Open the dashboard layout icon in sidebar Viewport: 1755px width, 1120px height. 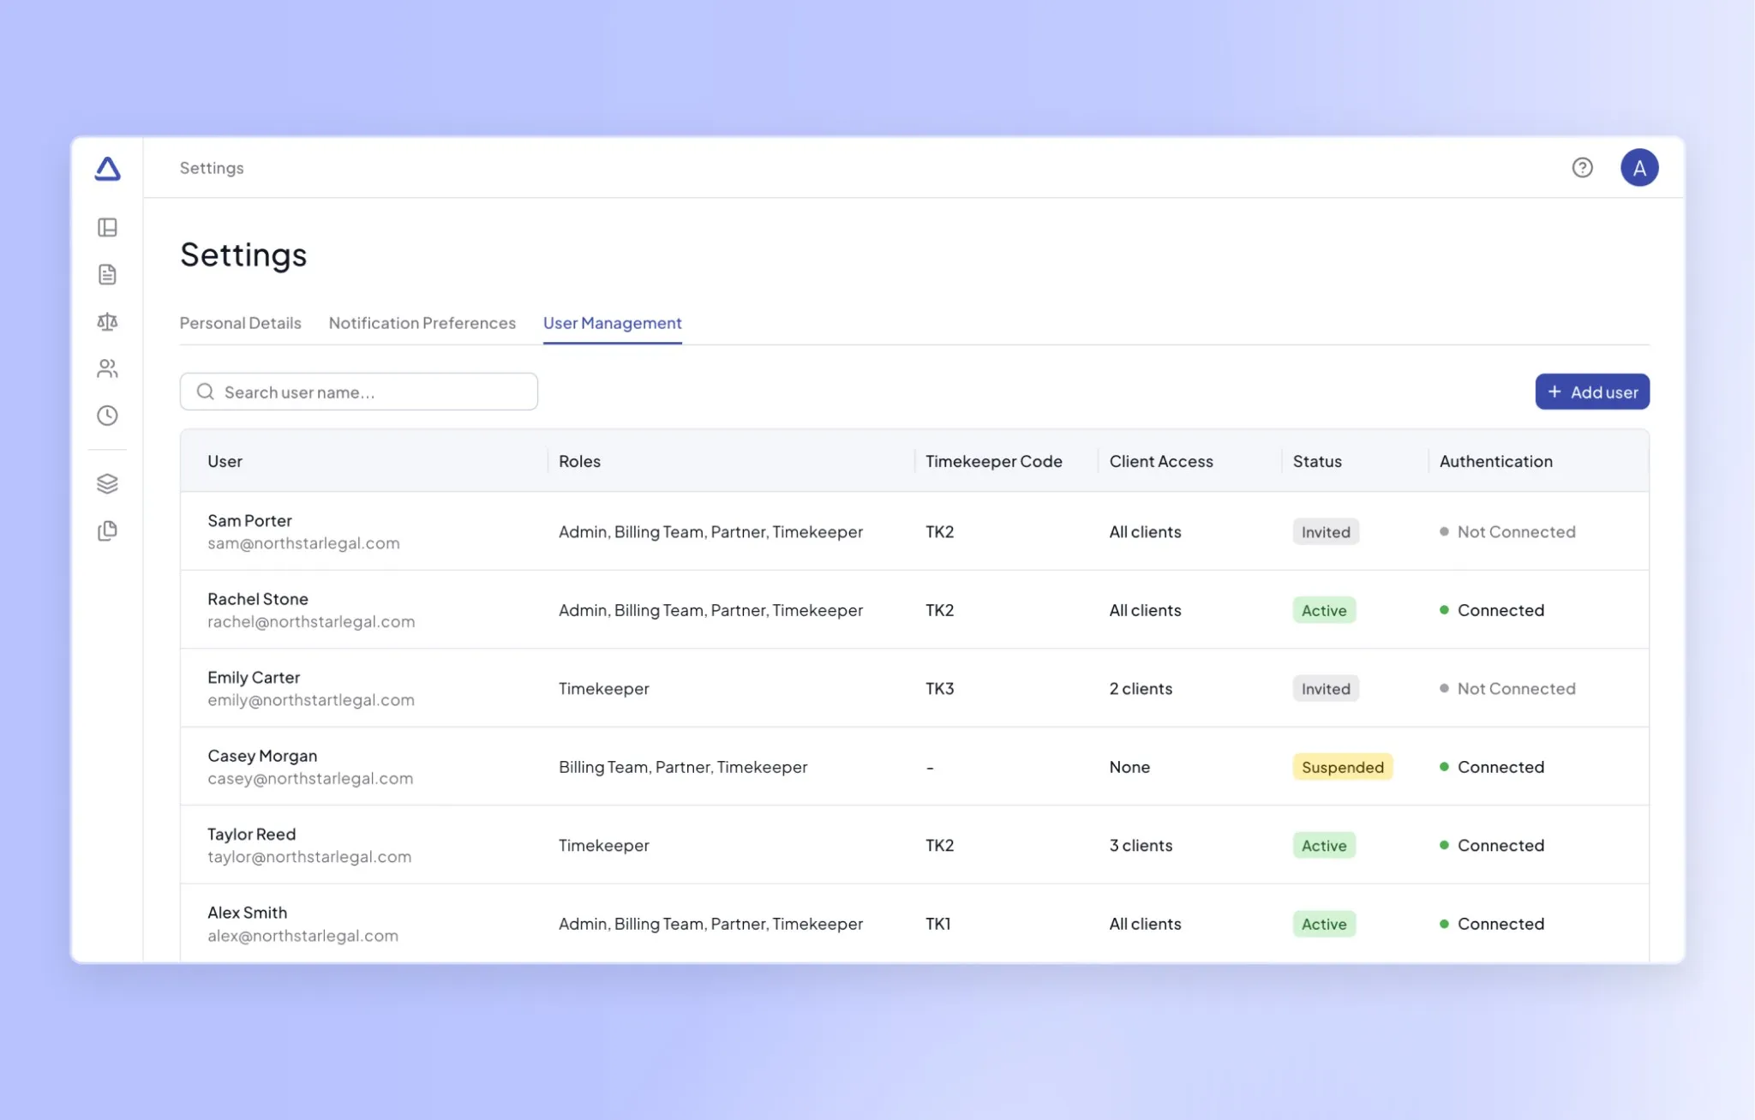click(x=108, y=227)
